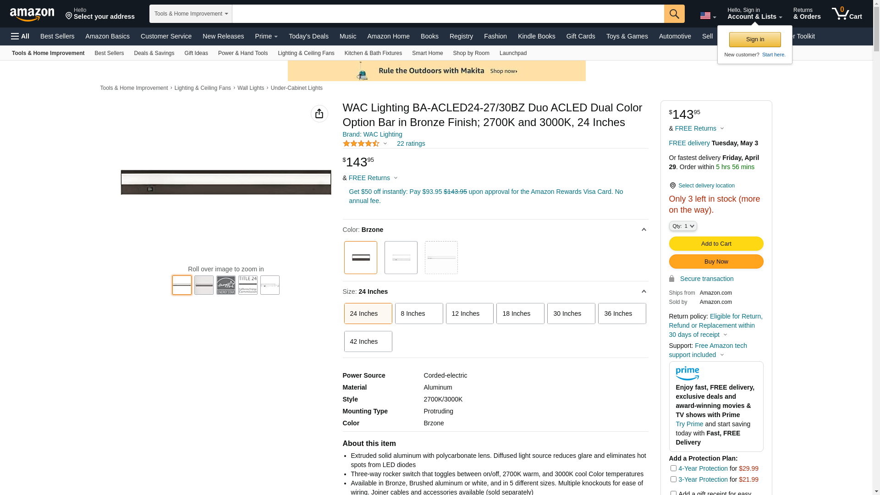Open the shopping cart
880x495 pixels.
coord(847,14)
